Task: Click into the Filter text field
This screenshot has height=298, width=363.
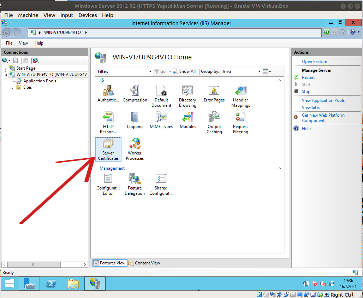Action: click(129, 72)
